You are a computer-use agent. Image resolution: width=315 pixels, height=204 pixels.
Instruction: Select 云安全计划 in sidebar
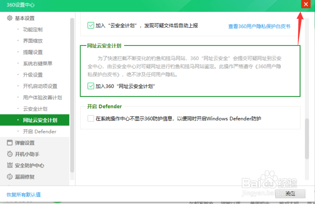pyautogui.click(x=35, y=109)
